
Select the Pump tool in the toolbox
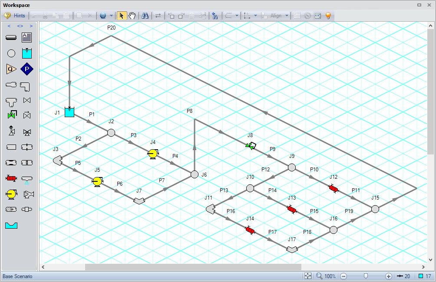click(x=10, y=194)
